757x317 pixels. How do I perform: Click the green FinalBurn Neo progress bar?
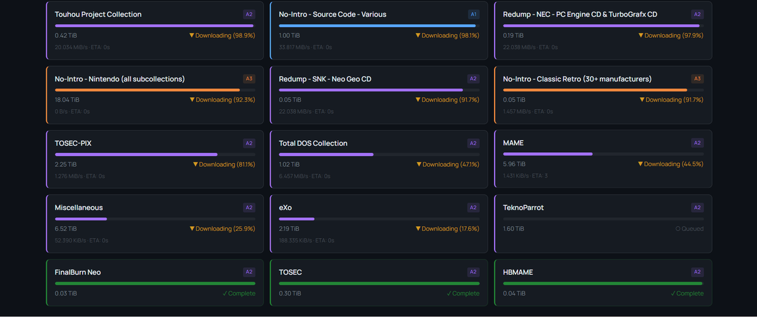[x=155, y=284]
